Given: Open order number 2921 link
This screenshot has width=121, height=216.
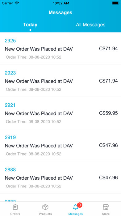Looking at the screenshot, I should [x=10, y=105].
